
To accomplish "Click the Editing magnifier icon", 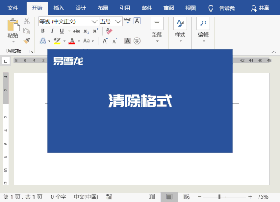I will pyautogui.click(x=203, y=23).
